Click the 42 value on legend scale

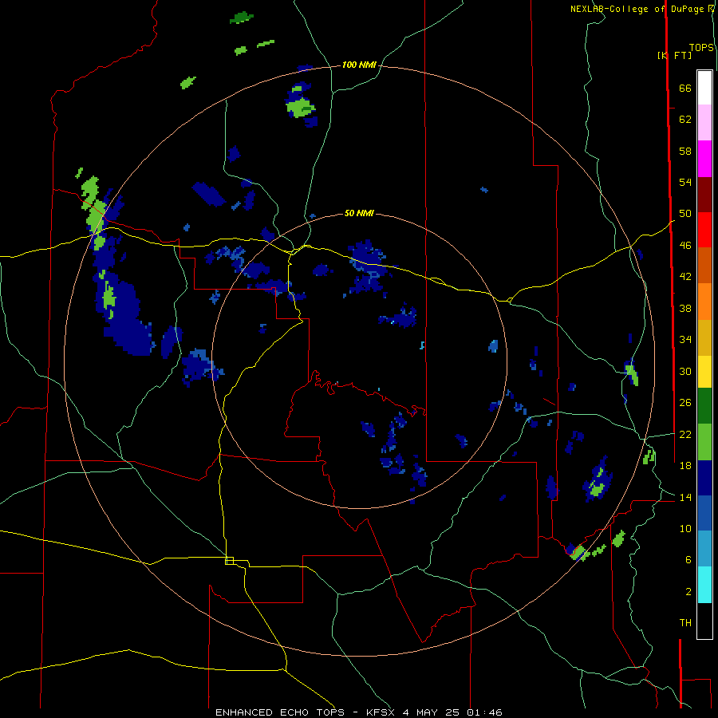point(685,277)
